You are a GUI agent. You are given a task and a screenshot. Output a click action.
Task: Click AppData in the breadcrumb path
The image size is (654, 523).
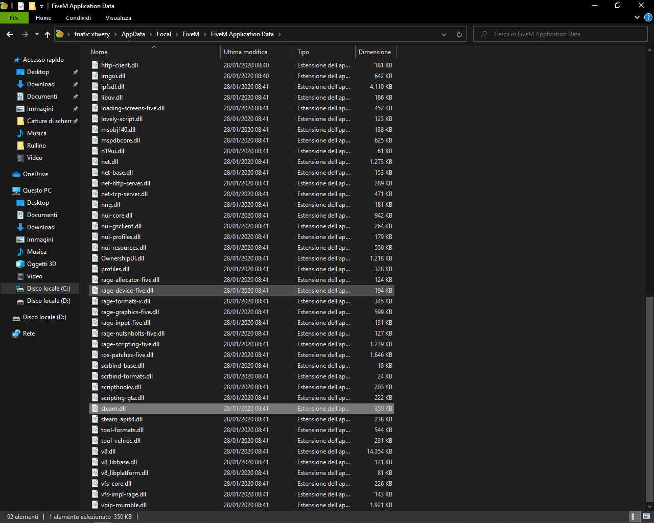pos(133,34)
